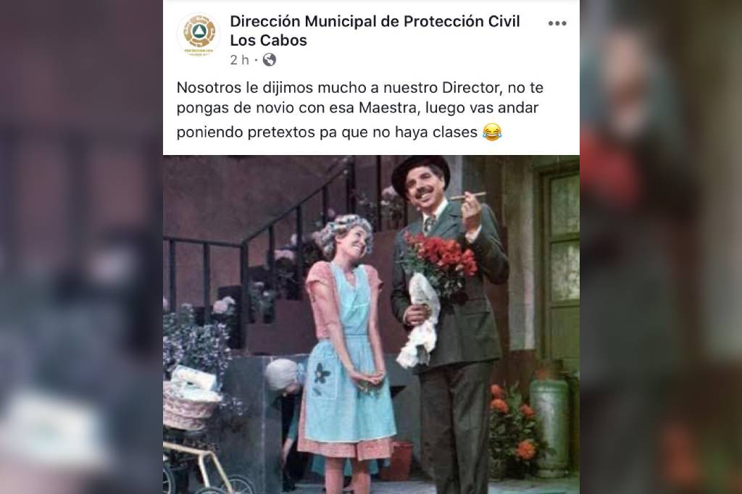Open the '2 h' post timestamp
Viewport: 742px width, 494px height.
239,60
